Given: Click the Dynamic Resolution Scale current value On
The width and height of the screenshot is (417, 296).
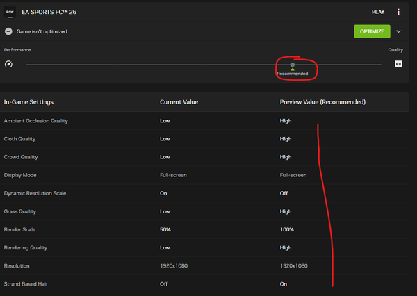Looking at the screenshot, I should [x=164, y=193].
